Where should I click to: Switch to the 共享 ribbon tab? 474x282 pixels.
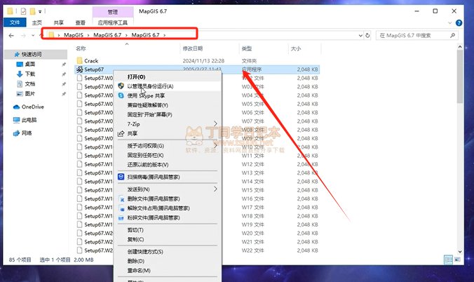pyautogui.click(x=59, y=22)
